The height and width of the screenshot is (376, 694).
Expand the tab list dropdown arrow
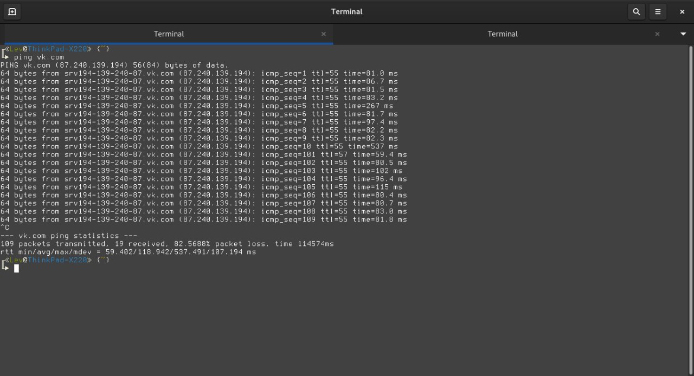click(683, 34)
